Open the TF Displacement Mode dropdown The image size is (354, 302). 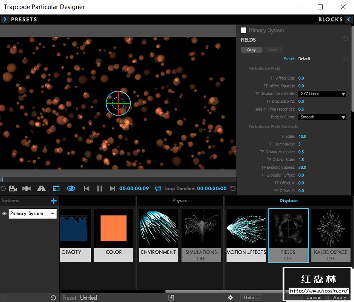tap(322, 94)
